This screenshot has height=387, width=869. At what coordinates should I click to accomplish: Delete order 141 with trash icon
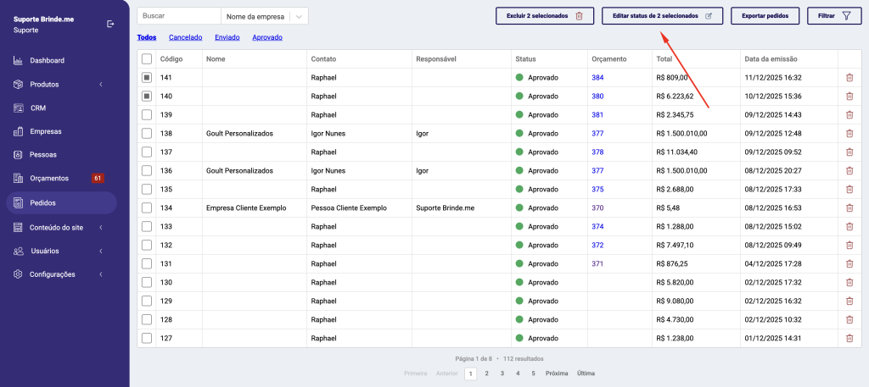point(849,77)
